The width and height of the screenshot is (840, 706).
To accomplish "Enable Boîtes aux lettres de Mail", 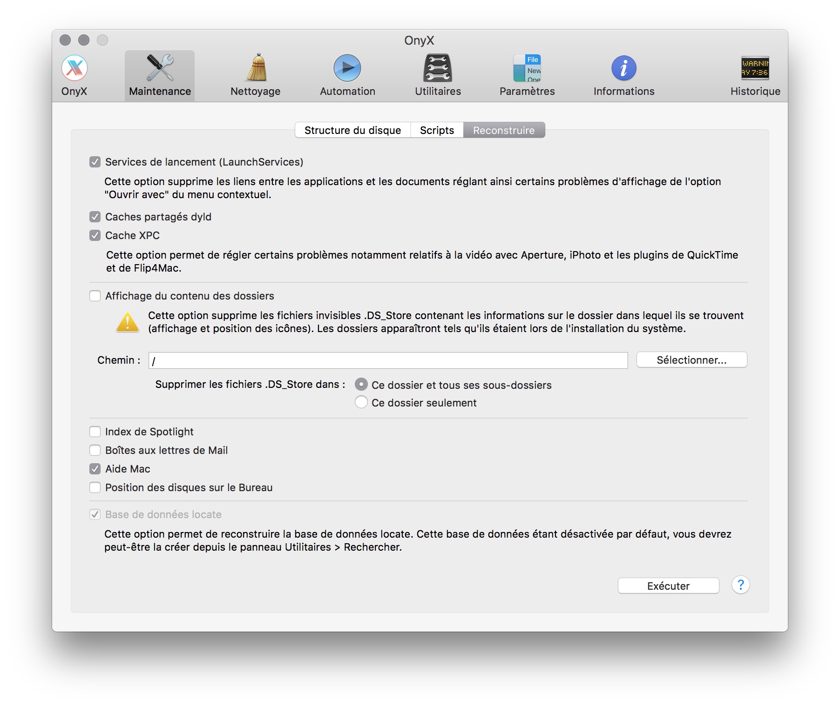I will [95, 450].
